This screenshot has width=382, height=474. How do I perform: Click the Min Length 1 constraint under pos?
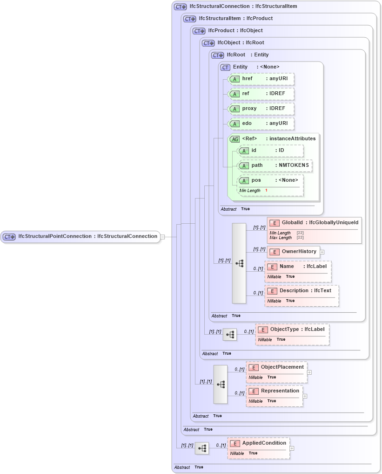point(252,191)
